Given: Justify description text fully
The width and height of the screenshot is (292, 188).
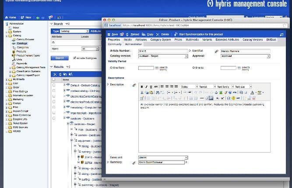Looking at the screenshot, I should pos(176,87).
